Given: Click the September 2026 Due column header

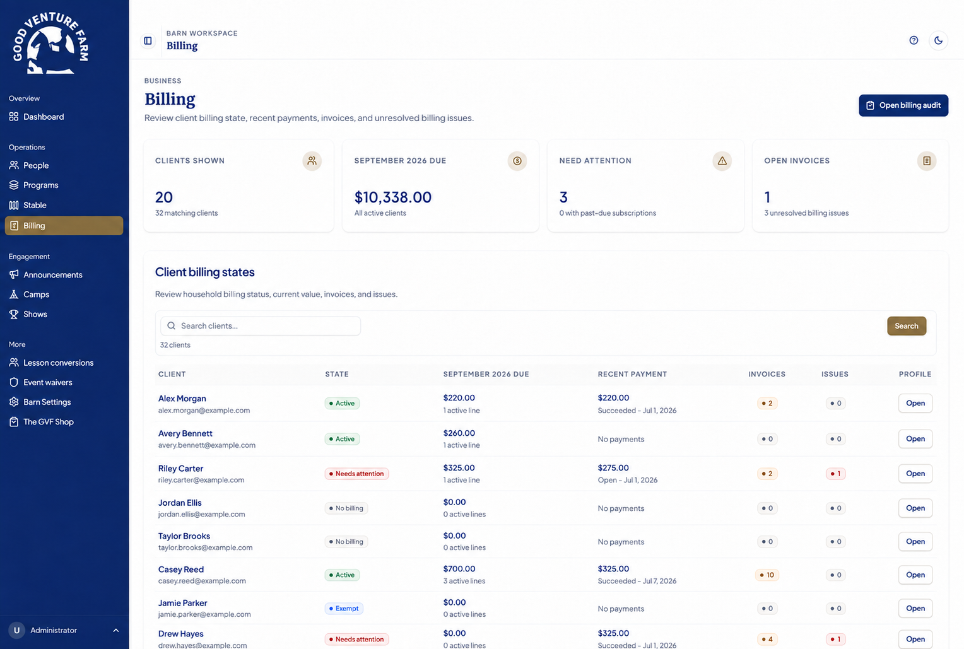Looking at the screenshot, I should tap(486, 374).
